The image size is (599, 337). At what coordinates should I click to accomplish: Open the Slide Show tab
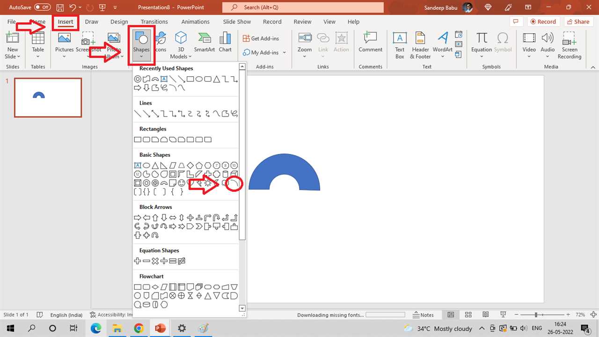click(x=237, y=22)
